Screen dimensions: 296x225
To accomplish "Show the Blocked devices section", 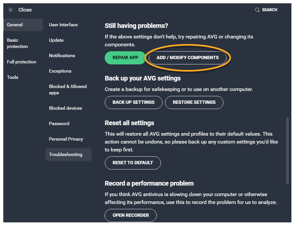I will (x=66, y=108).
